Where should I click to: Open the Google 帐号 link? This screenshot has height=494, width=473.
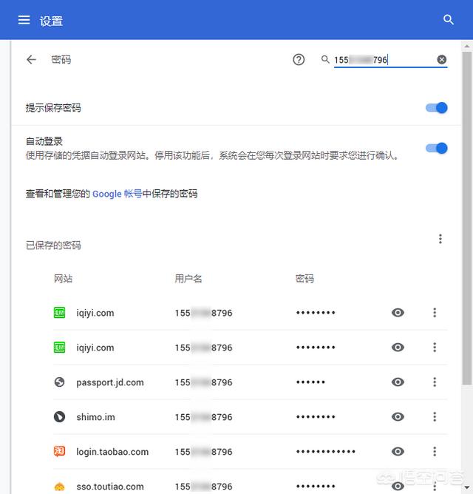tap(117, 194)
